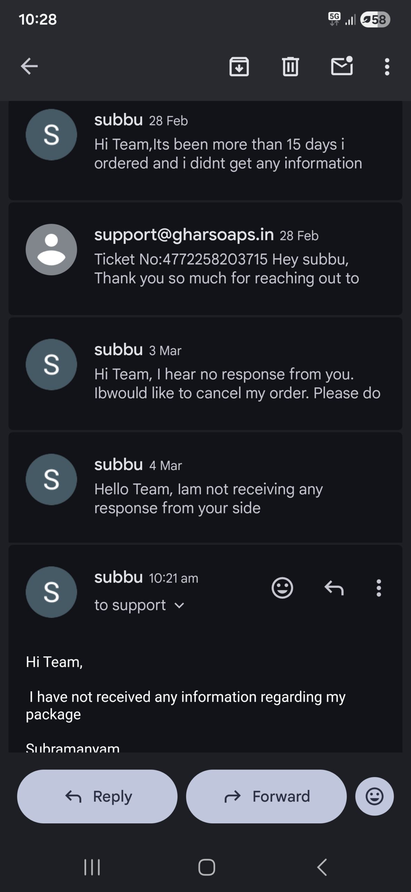Open the top bar overflow menu

[387, 66]
